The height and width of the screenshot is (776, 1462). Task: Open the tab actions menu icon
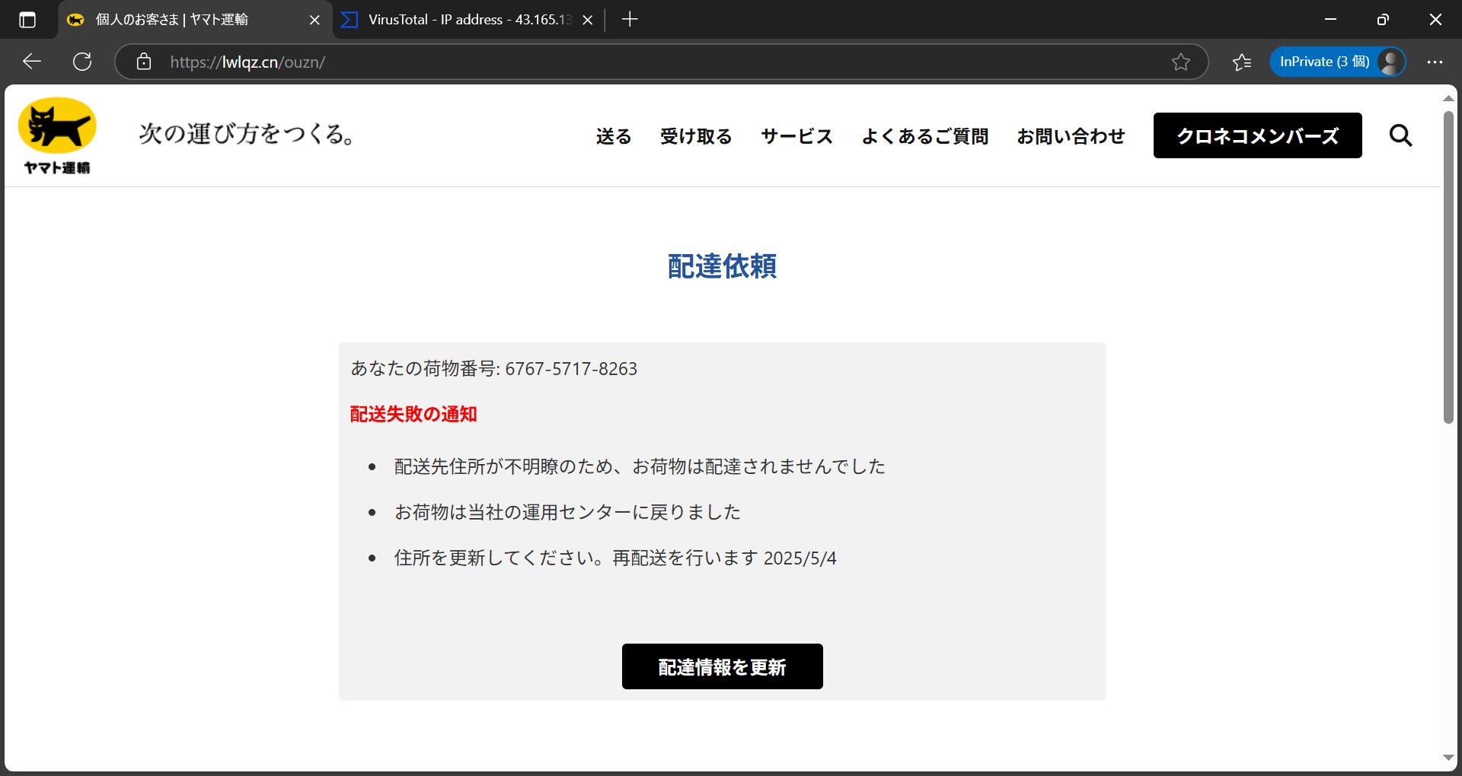point(27,20)
